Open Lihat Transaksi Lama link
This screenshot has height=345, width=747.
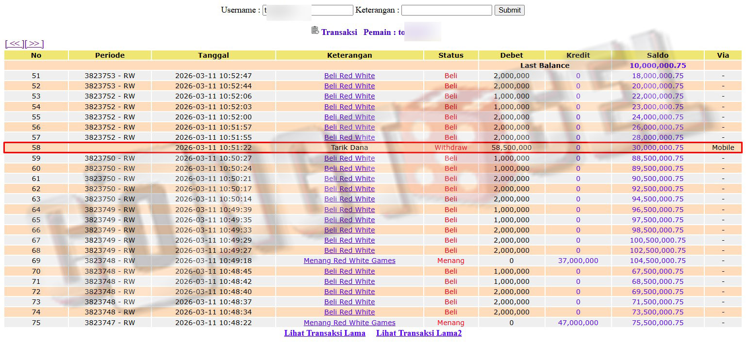(x=324, y=333)
